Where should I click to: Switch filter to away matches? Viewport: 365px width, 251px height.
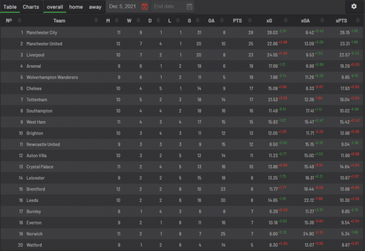pos(95,7)
